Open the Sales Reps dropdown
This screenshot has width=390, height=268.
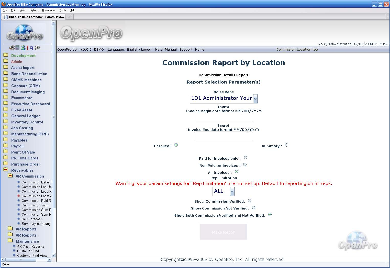click(x=255, y=99)
